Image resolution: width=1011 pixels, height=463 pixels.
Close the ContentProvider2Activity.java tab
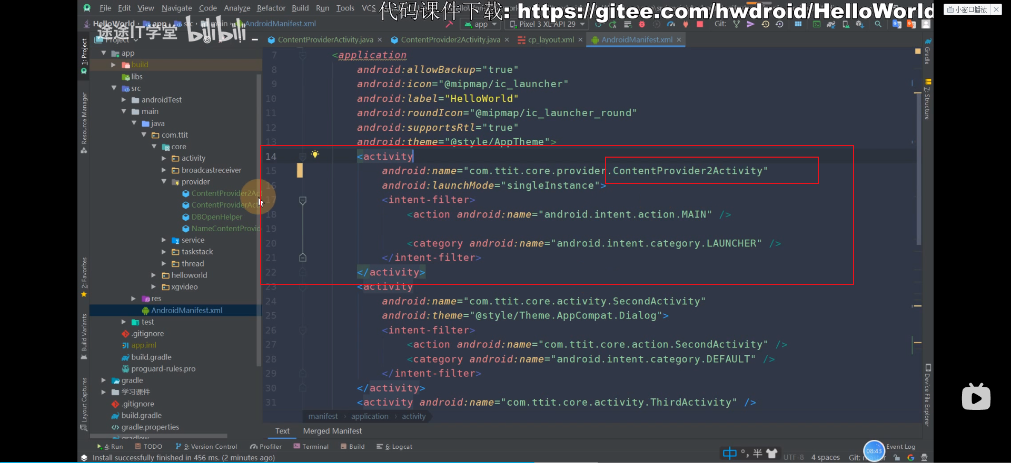point(507,40)
